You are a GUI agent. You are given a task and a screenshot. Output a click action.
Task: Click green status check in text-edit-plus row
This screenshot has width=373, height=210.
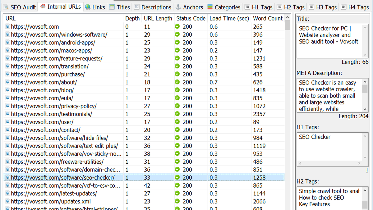177,146
